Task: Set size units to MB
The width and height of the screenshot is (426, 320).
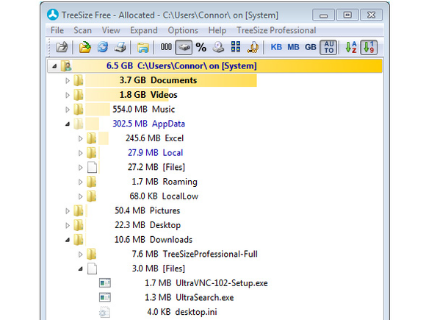Action: pos(293,47)
